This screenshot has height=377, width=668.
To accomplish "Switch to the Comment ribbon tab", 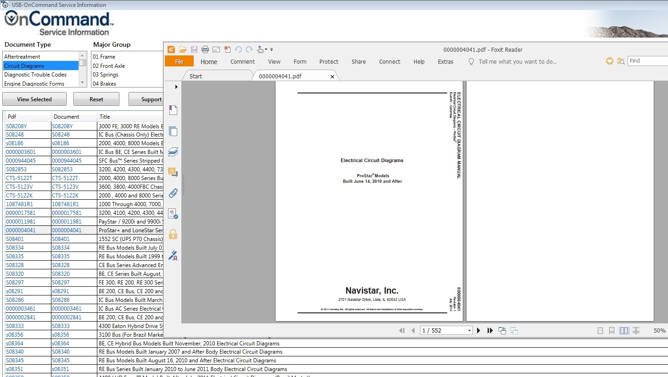I will click(242, 61).
